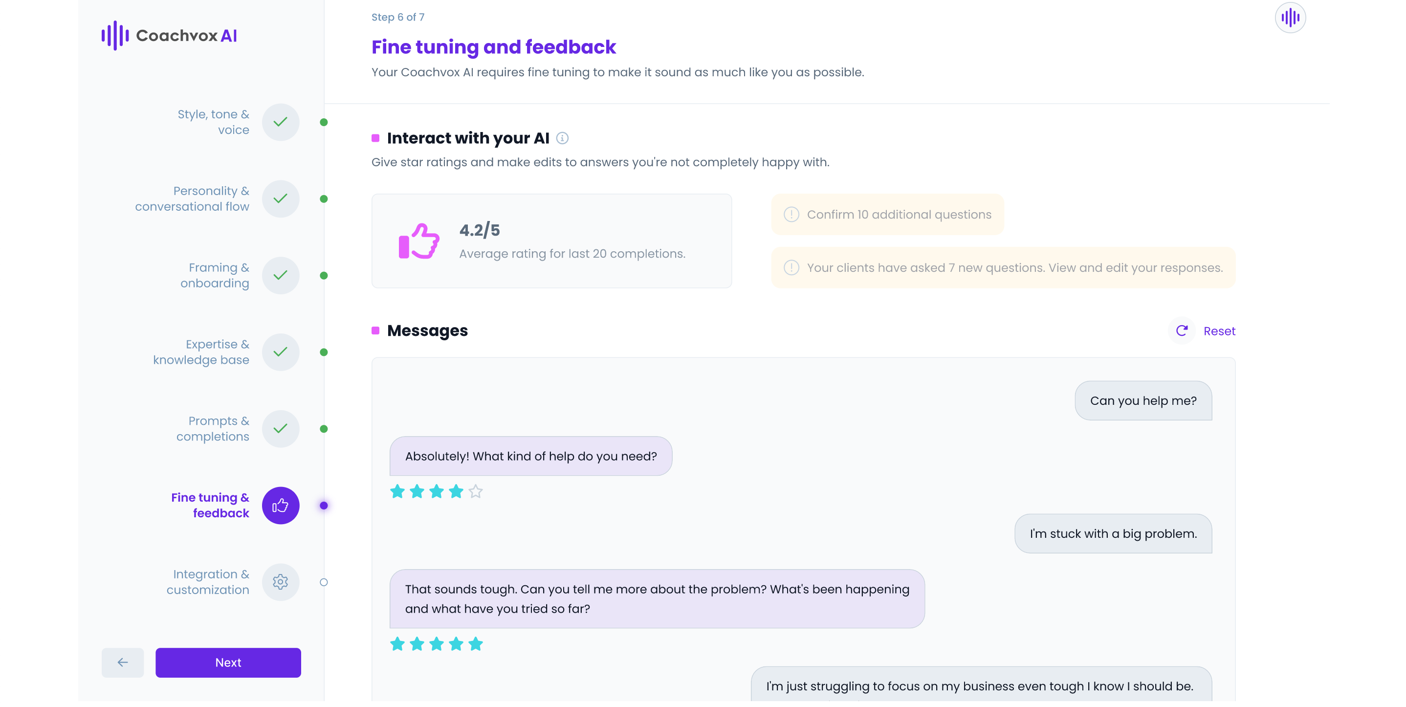Click the info icon beside Interact with your AI
The height and width of the screenshot is (707, 1406).
(562, 138)
